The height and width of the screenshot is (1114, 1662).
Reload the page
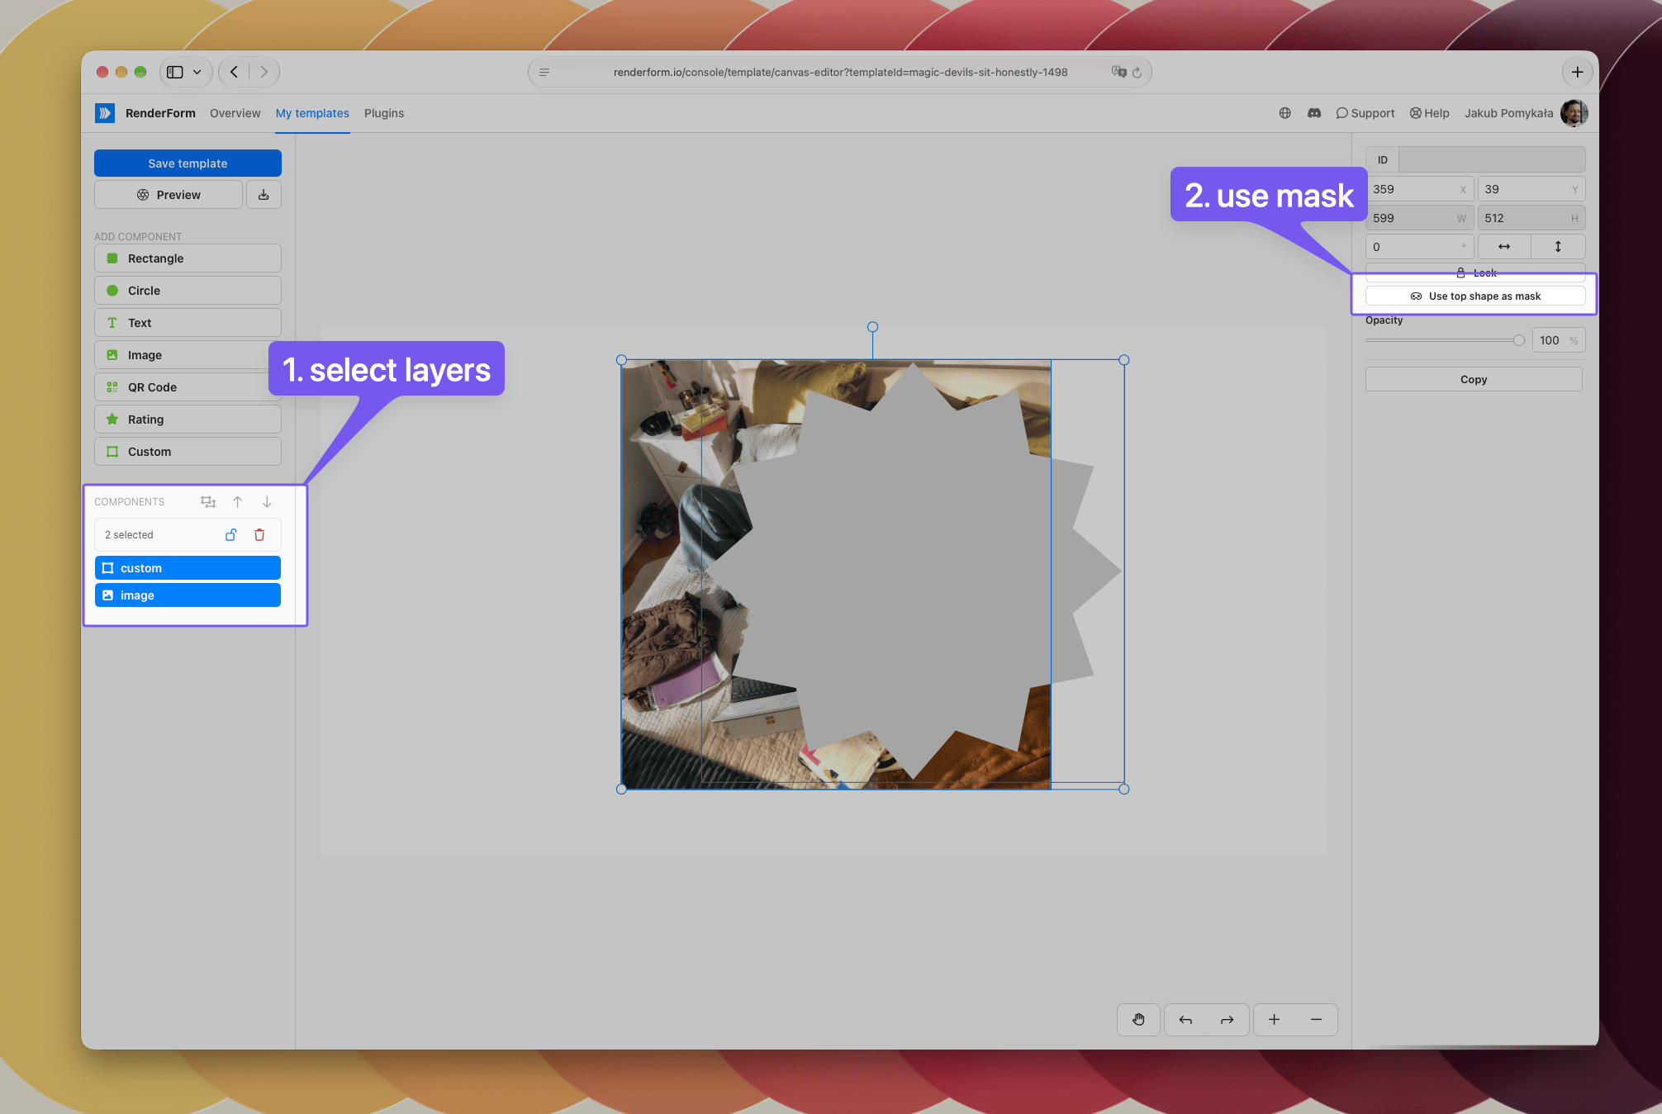1137,72
